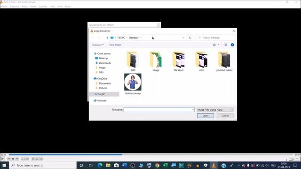Viewport: 301px width, 169px height.
Task: Click the This PC breadcrumb
Action: pos(121,38)
